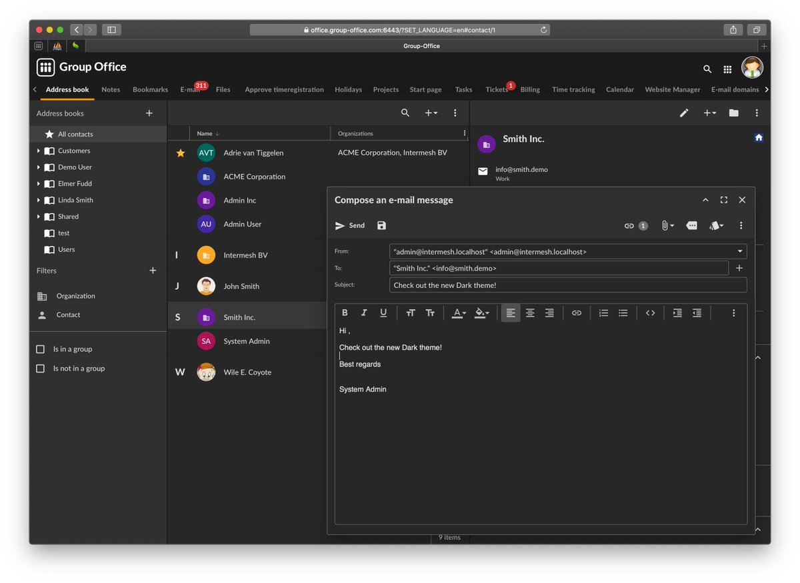Open highlight fill color dropdown

click(481, 313)
